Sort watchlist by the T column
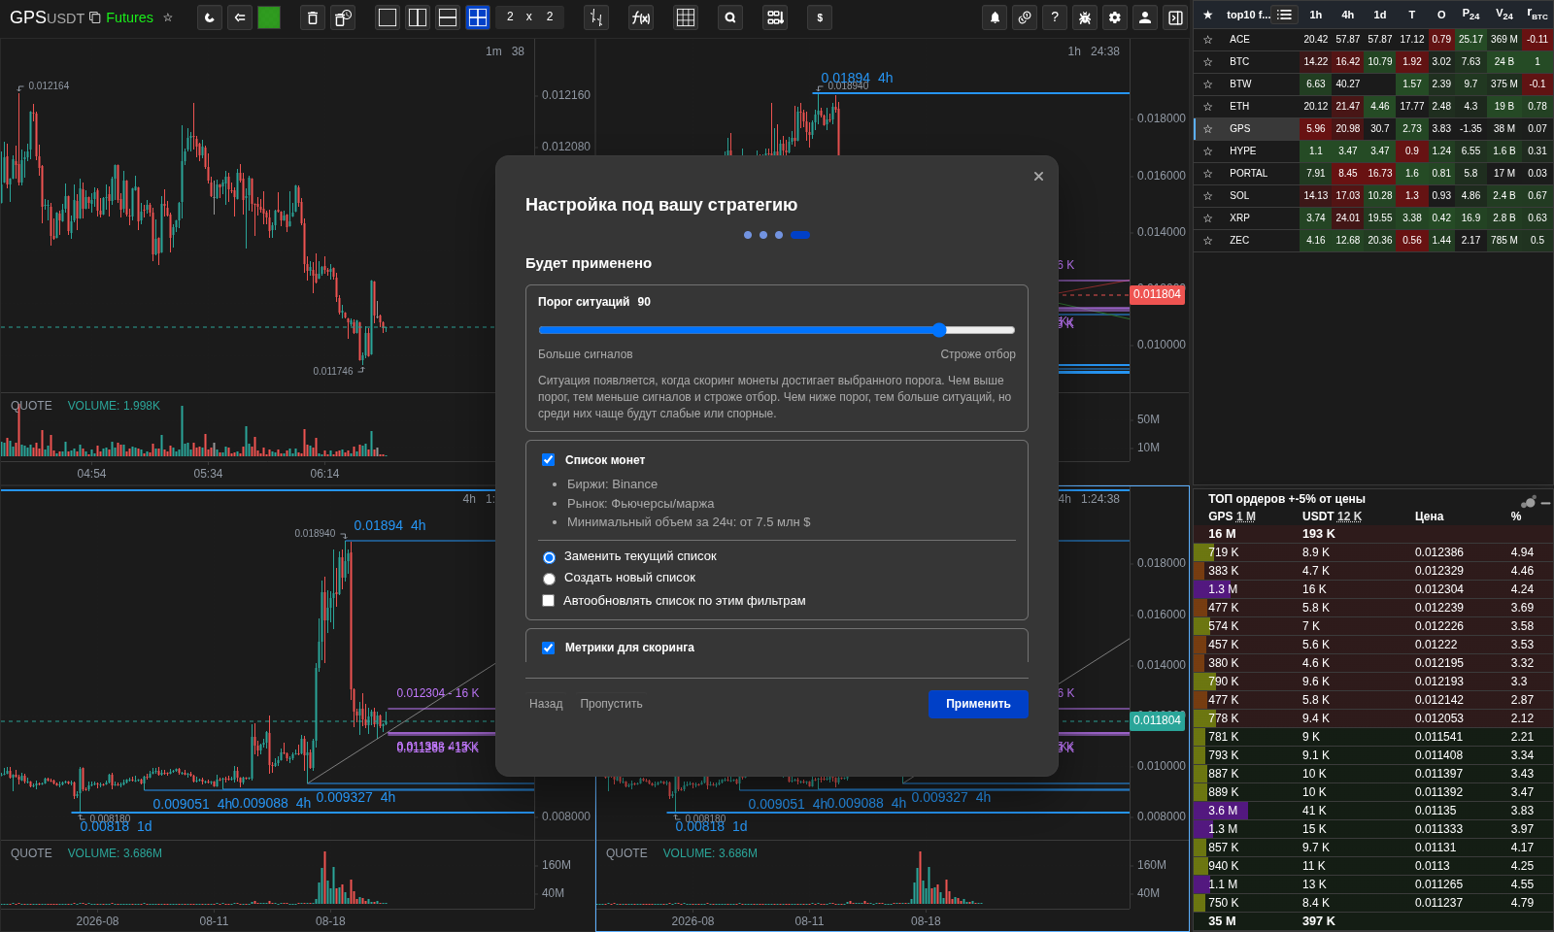 coord(1411,15)
